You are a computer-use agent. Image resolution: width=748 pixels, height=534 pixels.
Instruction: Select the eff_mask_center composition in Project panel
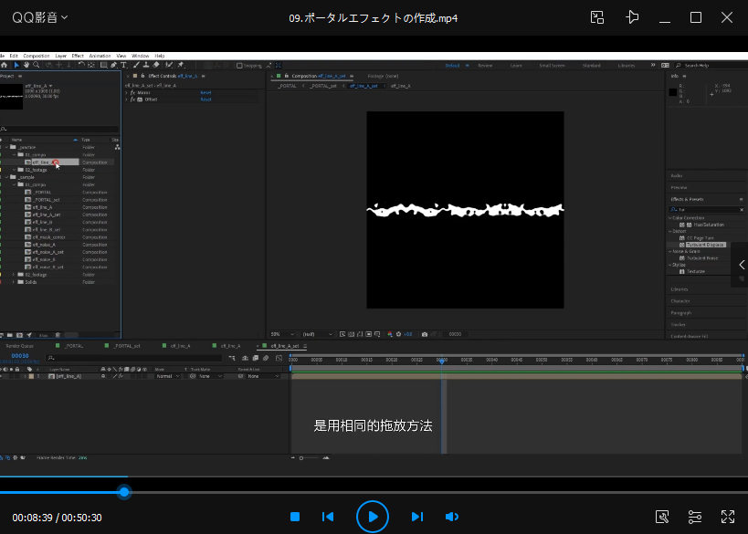coord(48,236)
